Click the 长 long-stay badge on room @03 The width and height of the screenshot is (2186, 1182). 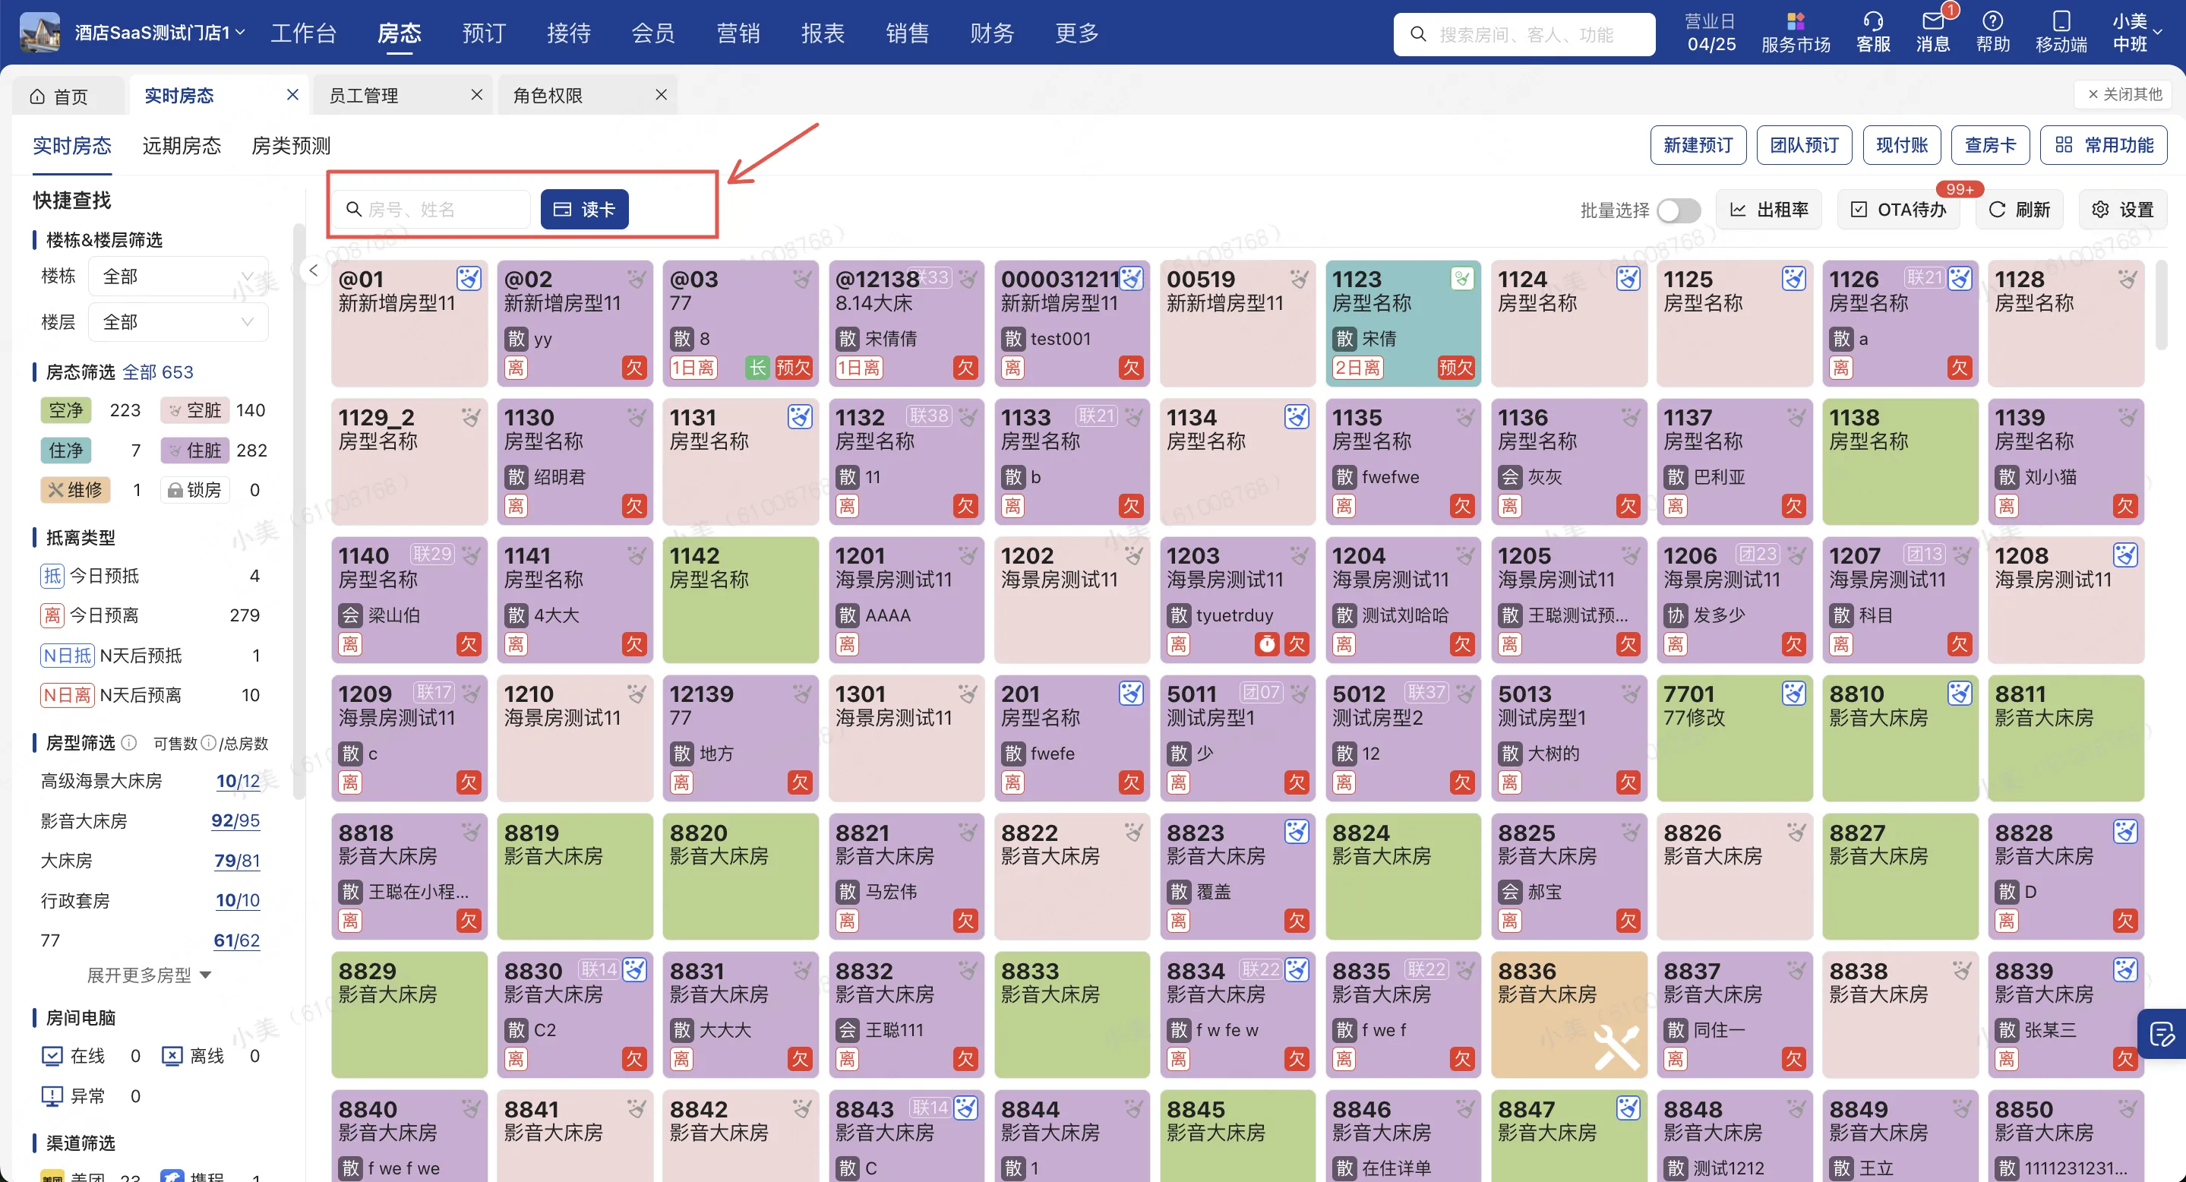point(757,368)
